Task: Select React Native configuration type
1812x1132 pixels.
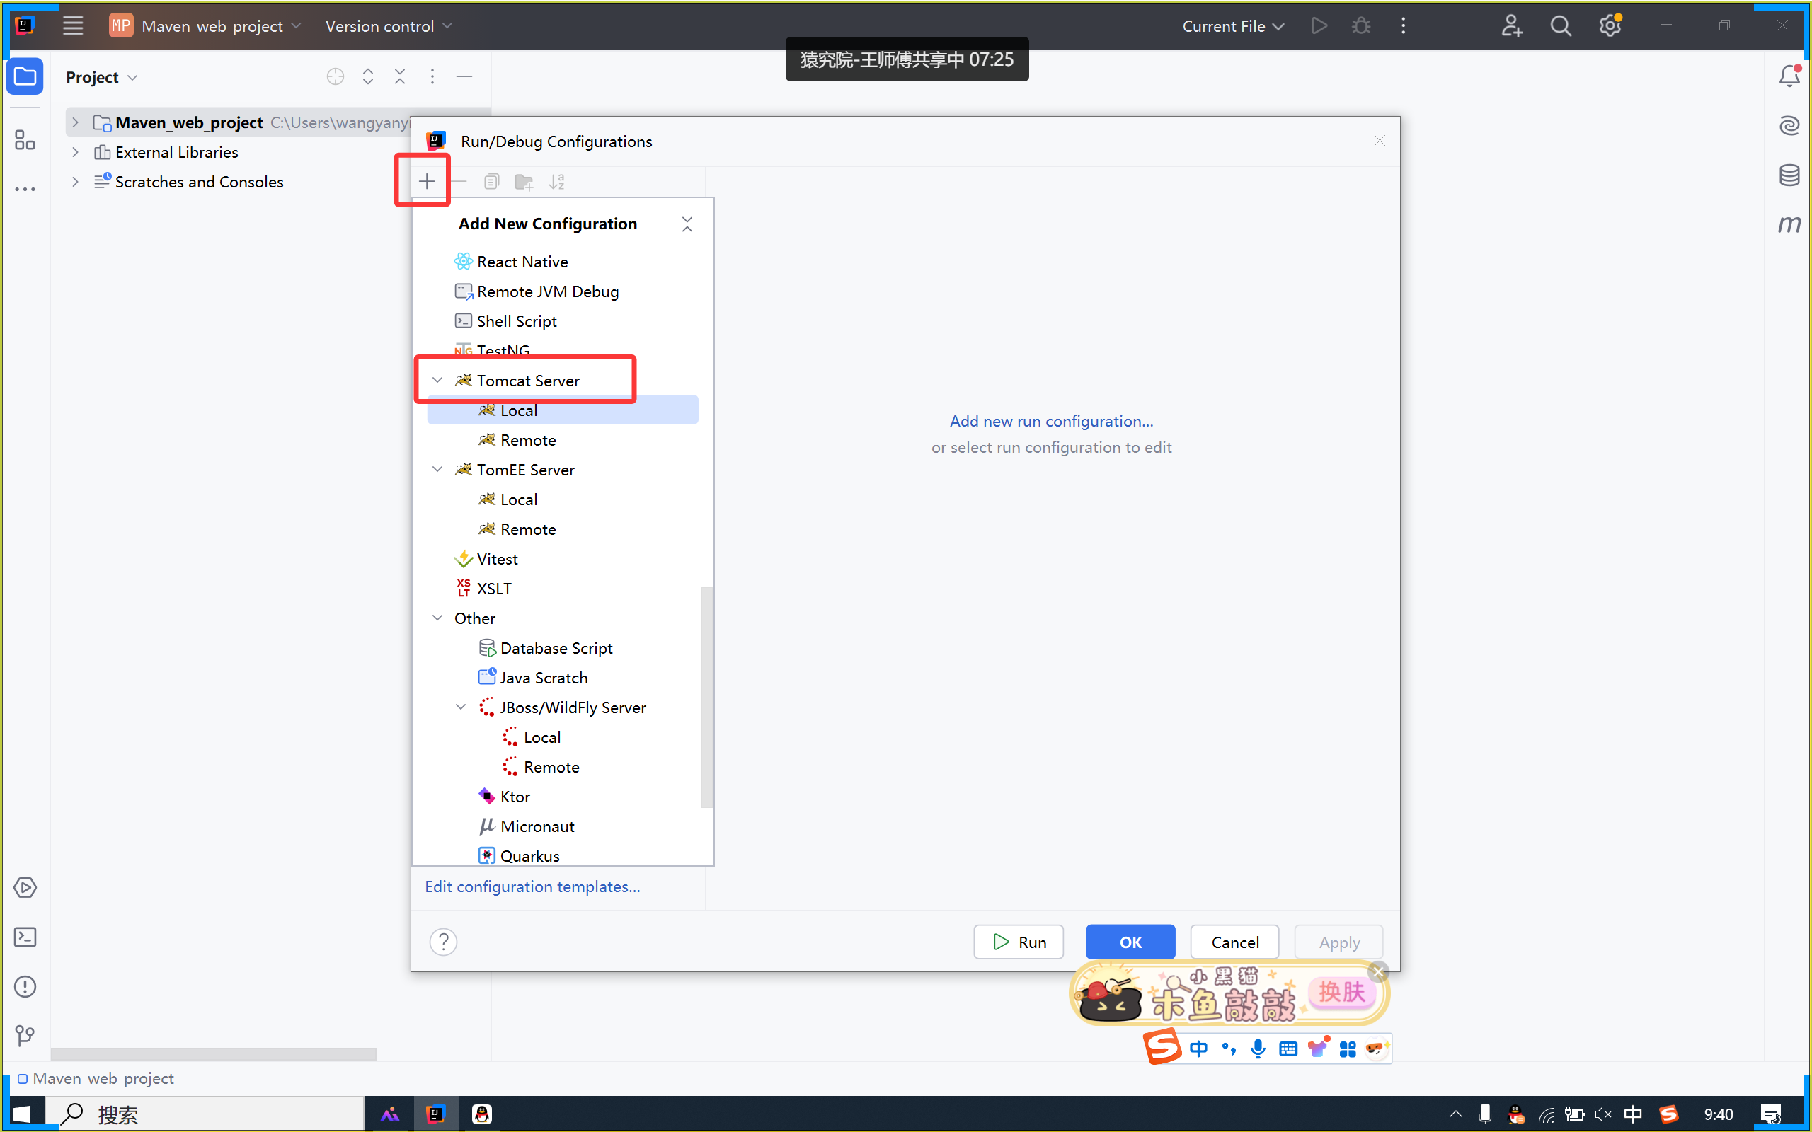Action: [x=562, y=261]
